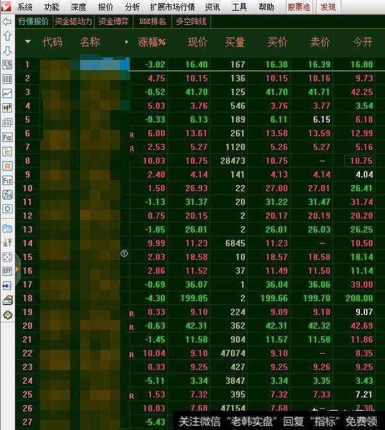Screen dimensions: 385x430
Task: Click the up arrow sidebar icon
Action: (7, 36)
